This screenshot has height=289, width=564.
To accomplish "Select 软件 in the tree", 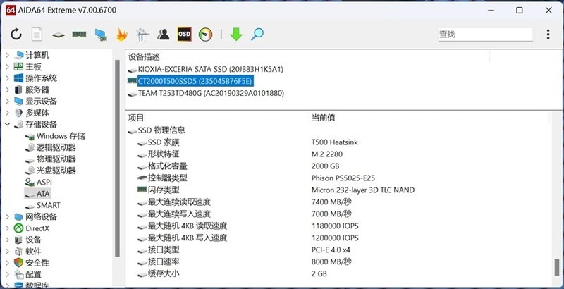I will pos(33,251).
